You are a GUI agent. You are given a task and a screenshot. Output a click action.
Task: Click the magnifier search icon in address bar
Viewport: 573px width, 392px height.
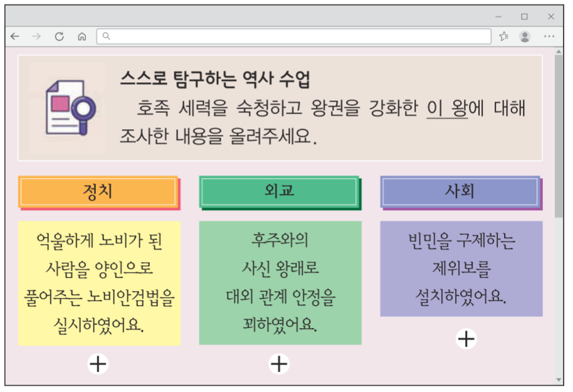click(x=105, y=36)
